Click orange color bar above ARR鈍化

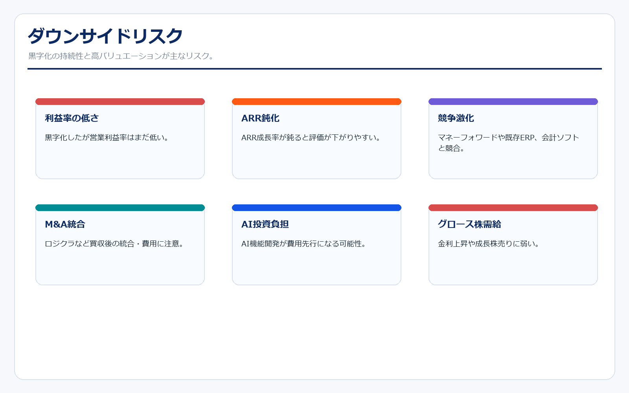click(316, 101)
